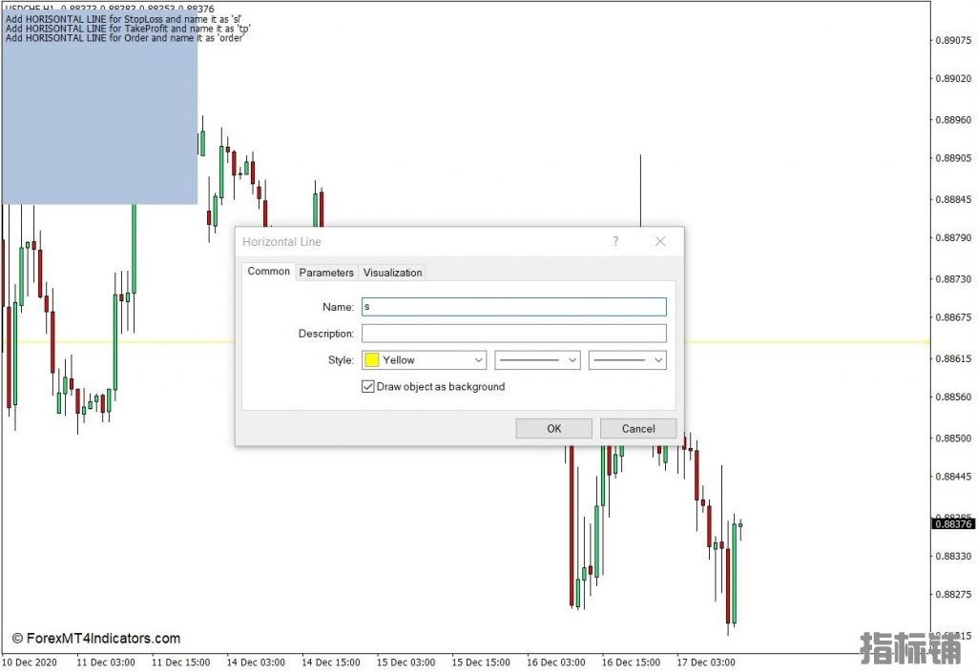
Task: Uncheck Draw object as background
Action: click(368, 387)
